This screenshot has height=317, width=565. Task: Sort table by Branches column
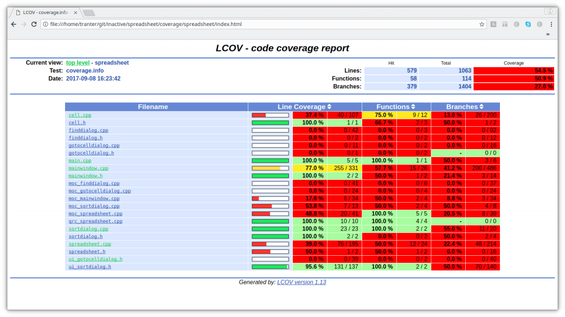pyautogui.click(x=481, y=107)
